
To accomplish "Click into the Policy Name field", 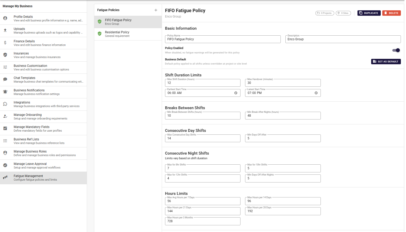I will 223,39.
